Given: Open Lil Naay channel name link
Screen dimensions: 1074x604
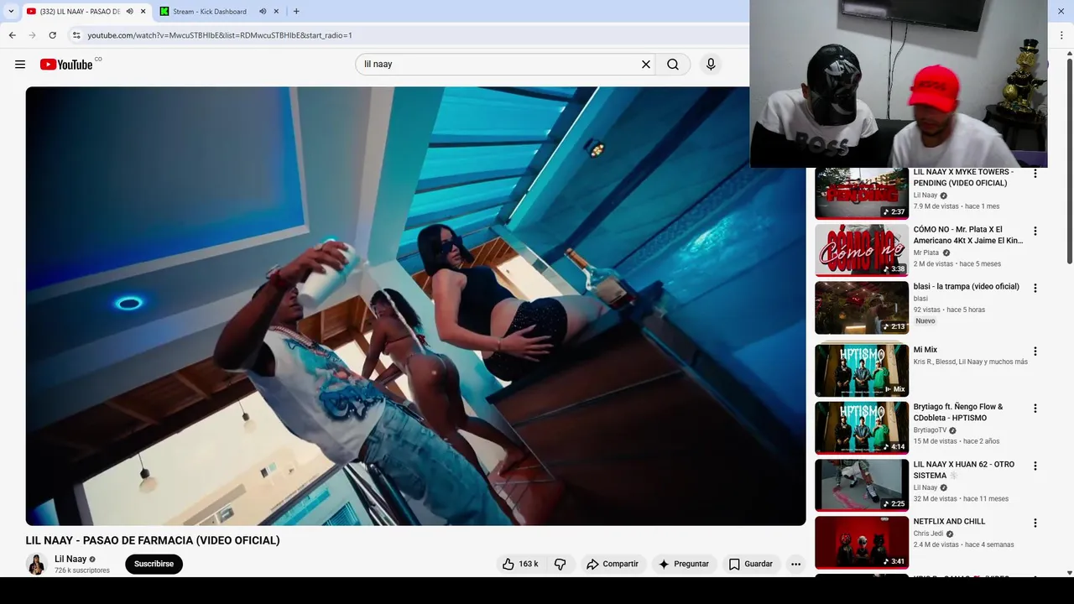Looking at the screenshot, I should pyautogui.click(x=70, y=559).
